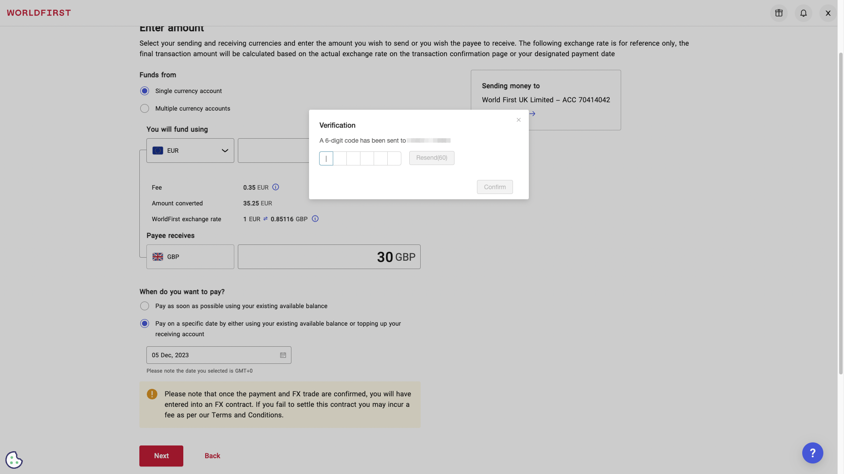Screen dimensions: 844x474
Task: Open the calendar icon on the date field
Action: pos(283,355)
